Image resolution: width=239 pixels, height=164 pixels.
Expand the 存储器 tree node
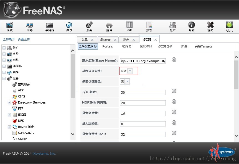[4, 66]
